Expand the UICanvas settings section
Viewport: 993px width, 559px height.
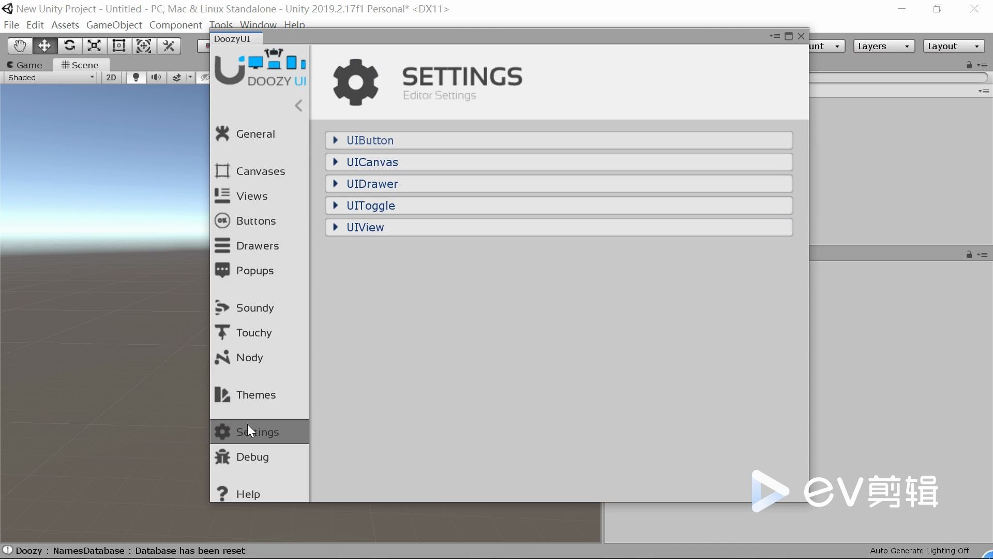(559, 162)
